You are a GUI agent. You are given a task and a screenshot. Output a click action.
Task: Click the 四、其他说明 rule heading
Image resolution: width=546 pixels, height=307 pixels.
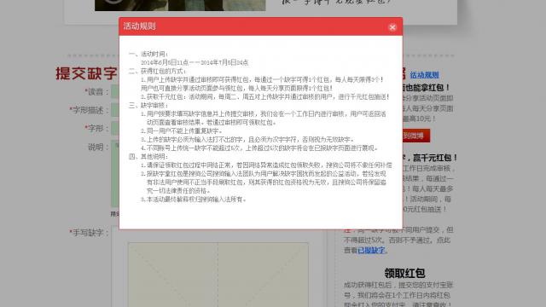[148, 157]
